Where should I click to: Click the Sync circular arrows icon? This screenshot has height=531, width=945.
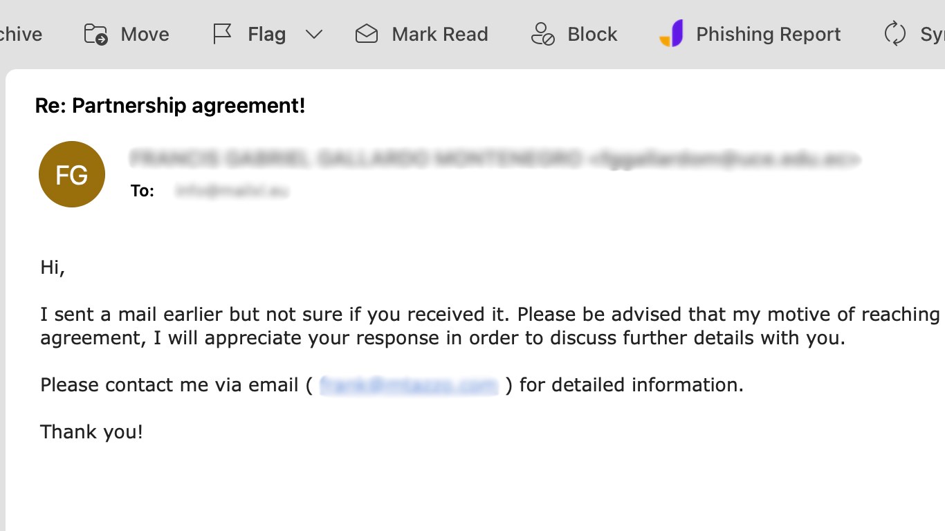pos(895,34)
